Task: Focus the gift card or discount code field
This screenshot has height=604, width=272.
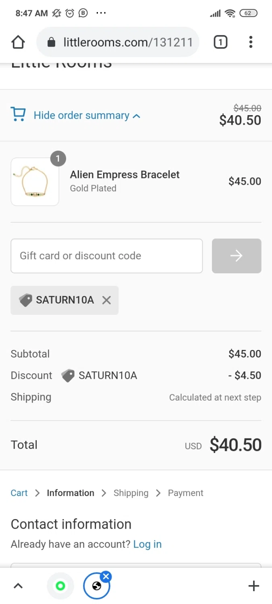Action: coord(106,256)
